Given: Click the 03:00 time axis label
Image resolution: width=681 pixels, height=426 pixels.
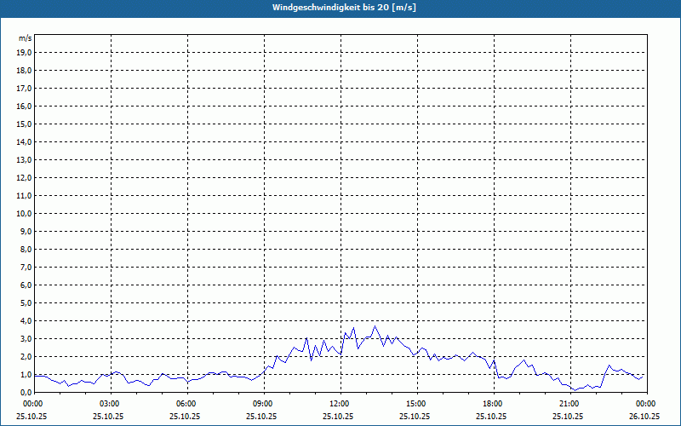Looking at the screenshot, I should pos(110,404).
